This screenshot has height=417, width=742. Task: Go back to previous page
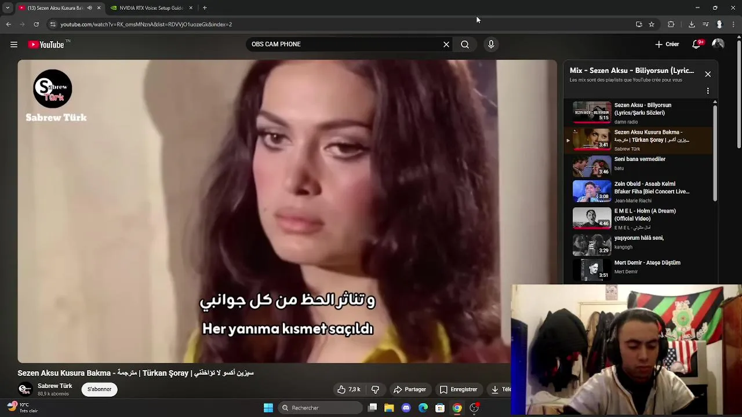pyautogui.click(x=8, y=24)
